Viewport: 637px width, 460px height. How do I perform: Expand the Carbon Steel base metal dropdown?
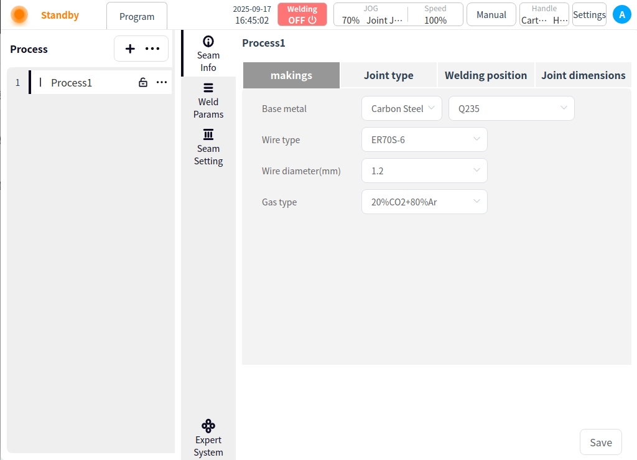[402, 108]
